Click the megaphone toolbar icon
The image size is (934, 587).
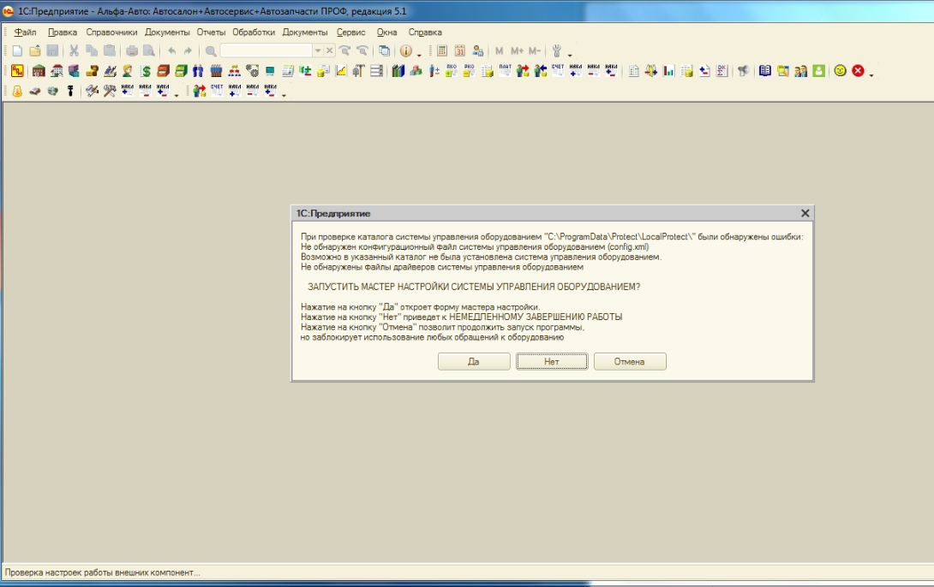[x=742, y=71]
